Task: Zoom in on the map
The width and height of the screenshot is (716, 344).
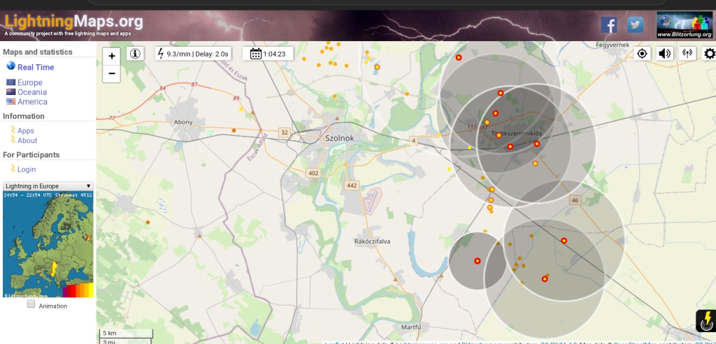Action: coord(112,56)
